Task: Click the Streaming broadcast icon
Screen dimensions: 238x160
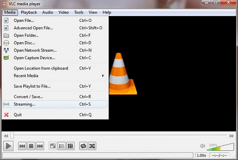Action: [6, 104]
